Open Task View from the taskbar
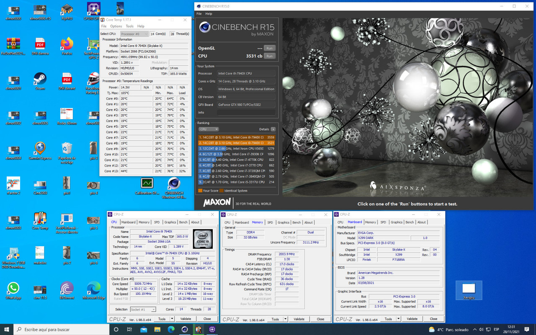536x335 pixels. point(129,330)
